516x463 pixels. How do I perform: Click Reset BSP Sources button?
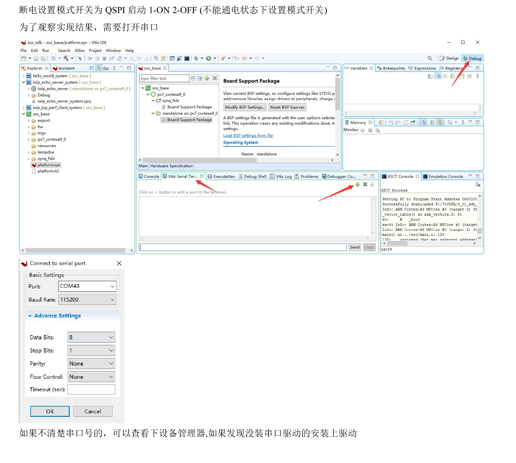(x=287, y=107)
